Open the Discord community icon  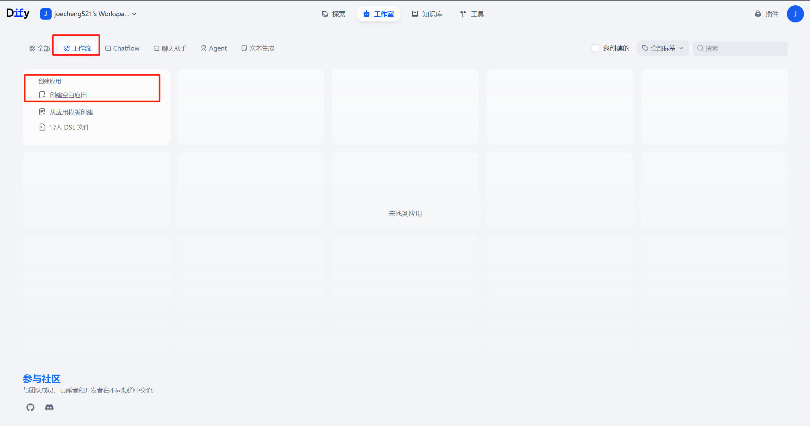tap(49, 407)
